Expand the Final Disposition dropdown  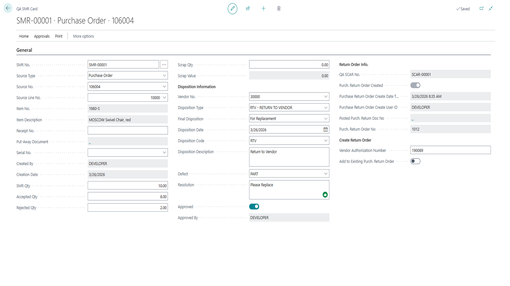click(326, 119)
